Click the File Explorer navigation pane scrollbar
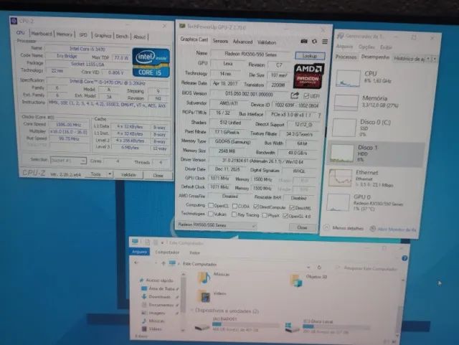 [184, 302]
